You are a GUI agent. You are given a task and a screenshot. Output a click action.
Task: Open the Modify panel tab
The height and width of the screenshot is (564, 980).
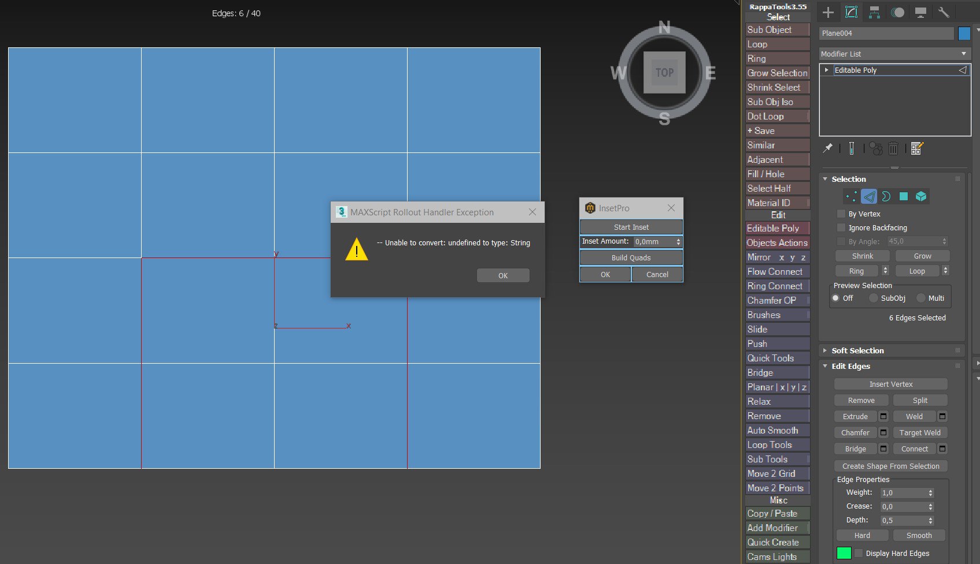pyautogui.click(x=851, y=12)
